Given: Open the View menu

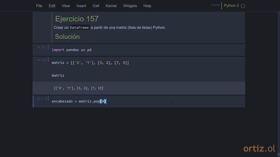Looking at the screenshot, I should pos(66,6).
